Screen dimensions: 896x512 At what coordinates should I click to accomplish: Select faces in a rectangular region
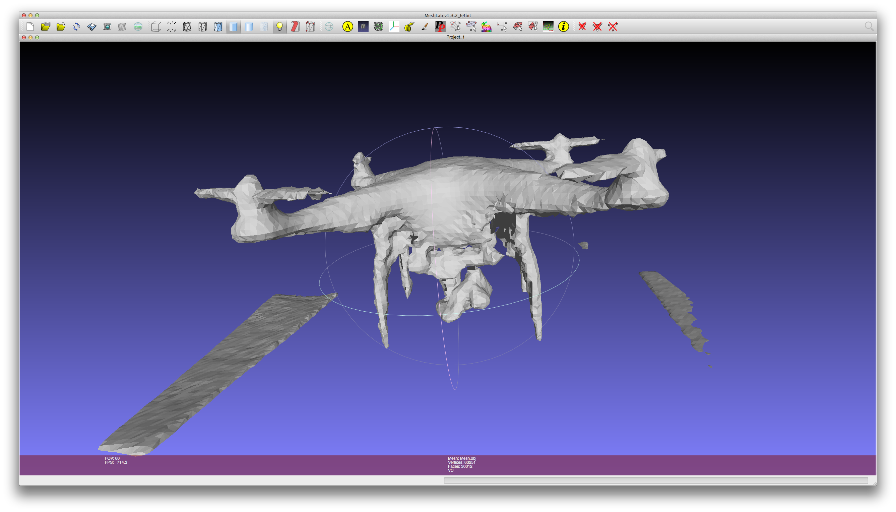point(517,27)
